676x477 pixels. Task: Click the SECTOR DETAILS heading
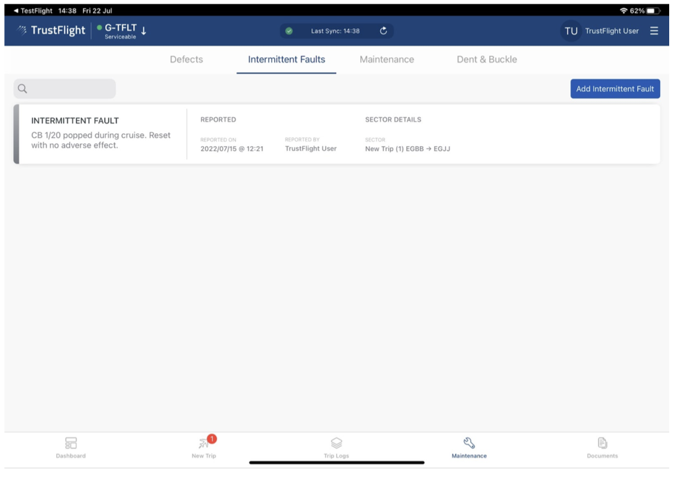click(x=393, y=120)
